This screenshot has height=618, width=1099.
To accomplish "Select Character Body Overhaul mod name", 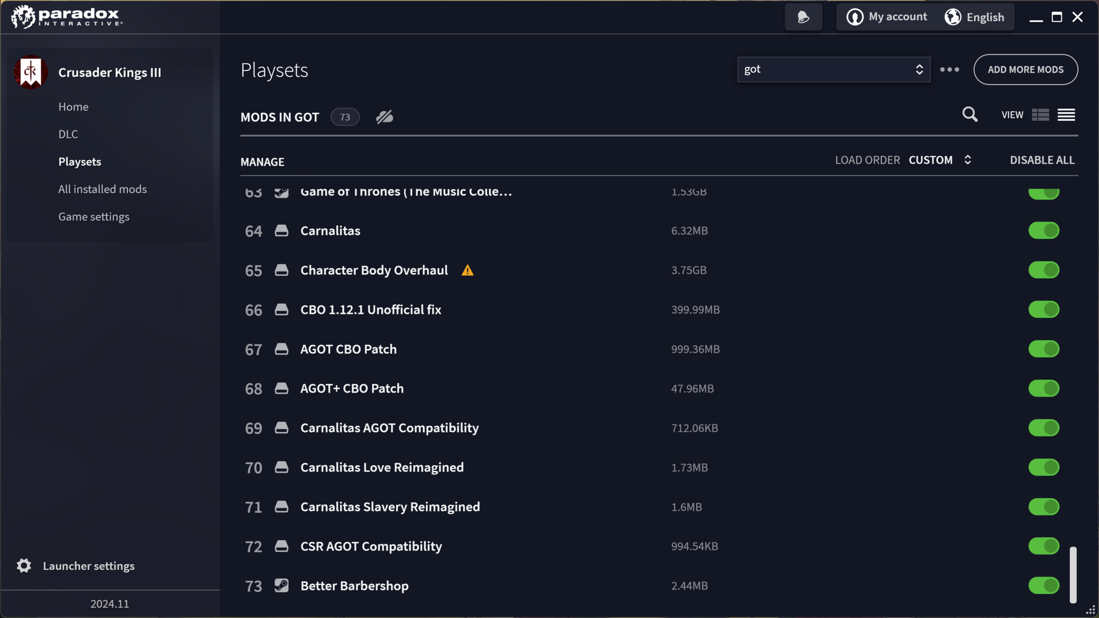I will [374, 270].
